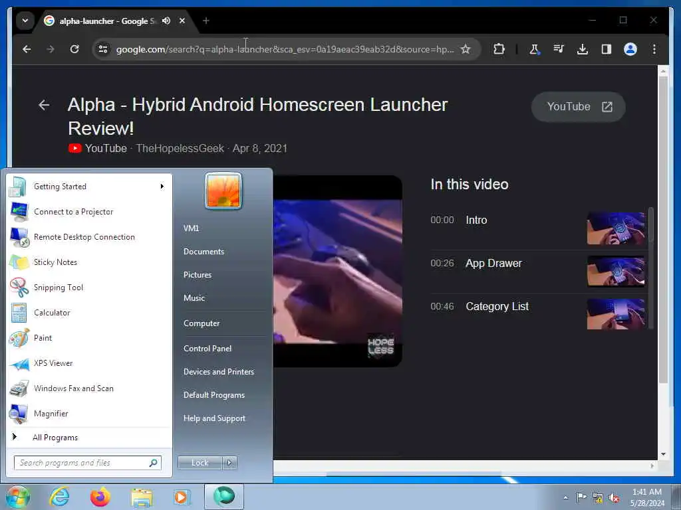Click the Lock button
Viewport: 681px width, 510px height.
point(200,463)
